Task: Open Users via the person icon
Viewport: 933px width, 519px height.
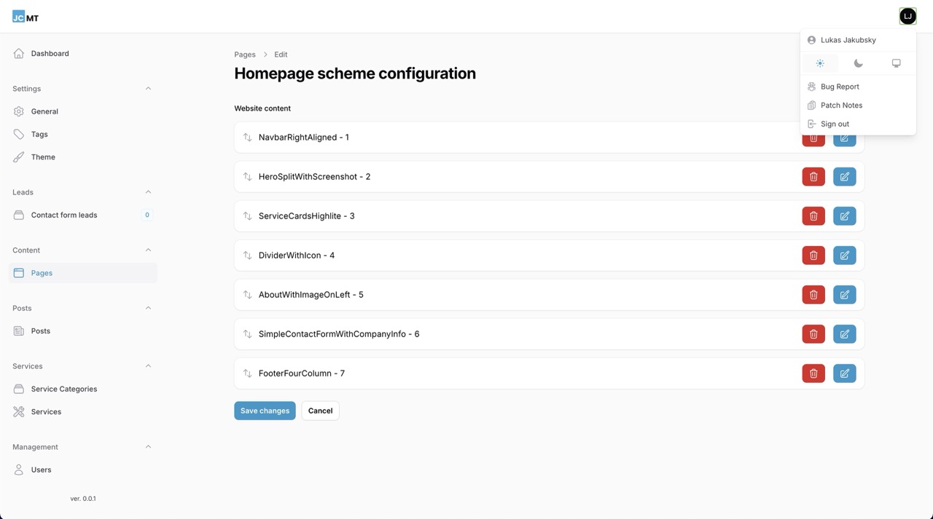Action: 17,470
